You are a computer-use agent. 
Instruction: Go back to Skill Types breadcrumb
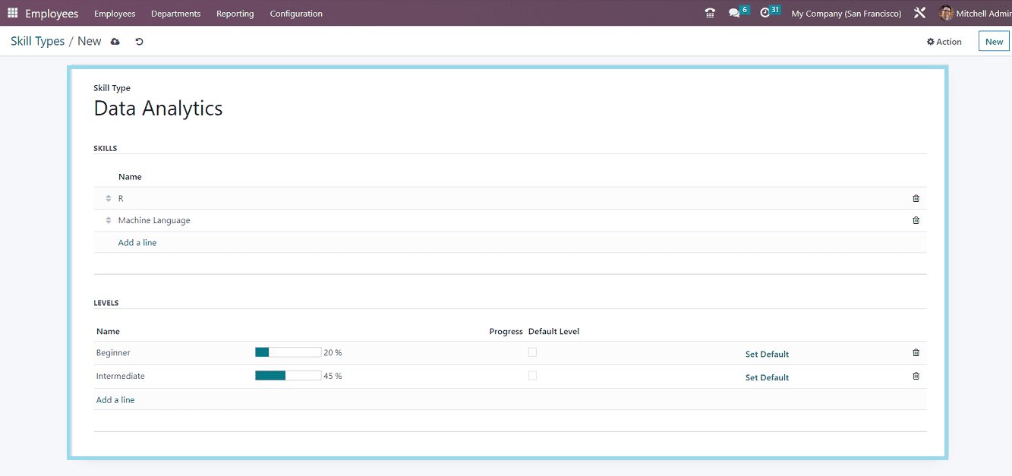pos(38,41)
